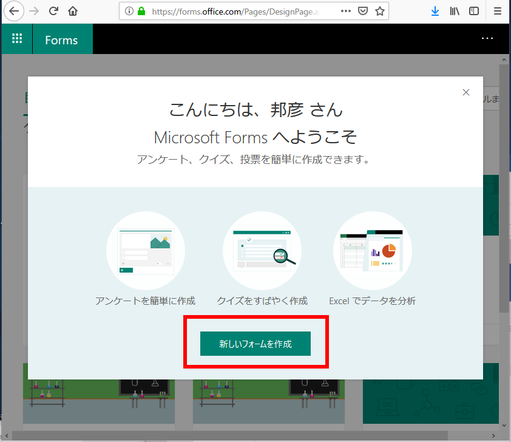
Task: Click the survey creation illustration circle
Action: coord(146,251)
